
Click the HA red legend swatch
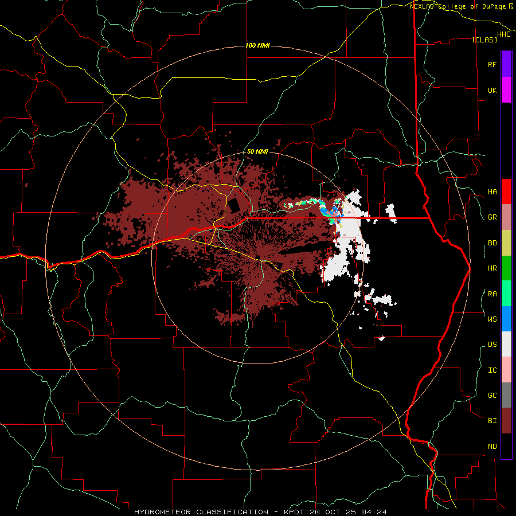point(506,191)
